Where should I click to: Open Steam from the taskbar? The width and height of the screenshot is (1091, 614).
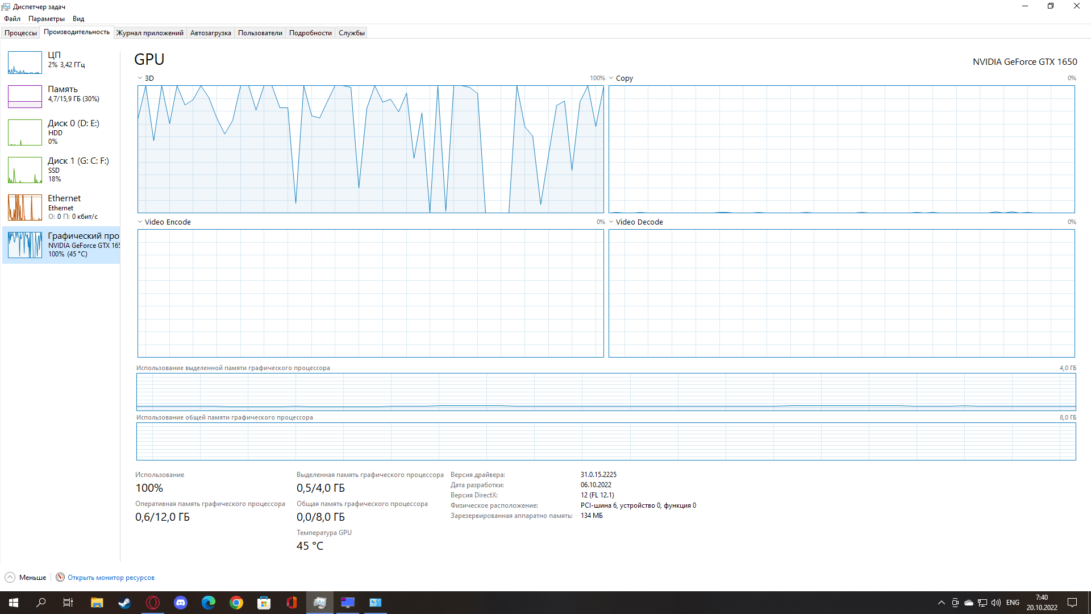click(124, 603)
